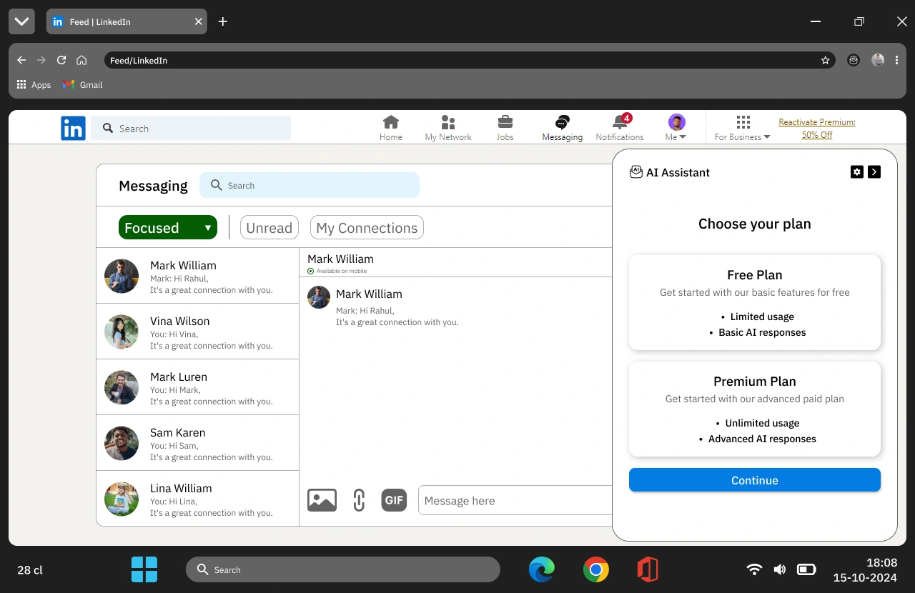This screenshot has width=915, height=593.
Task: Check the battery status
Action: click(x=807, y=569)
